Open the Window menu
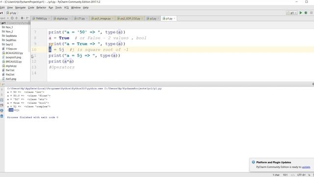 click(76, 7)
